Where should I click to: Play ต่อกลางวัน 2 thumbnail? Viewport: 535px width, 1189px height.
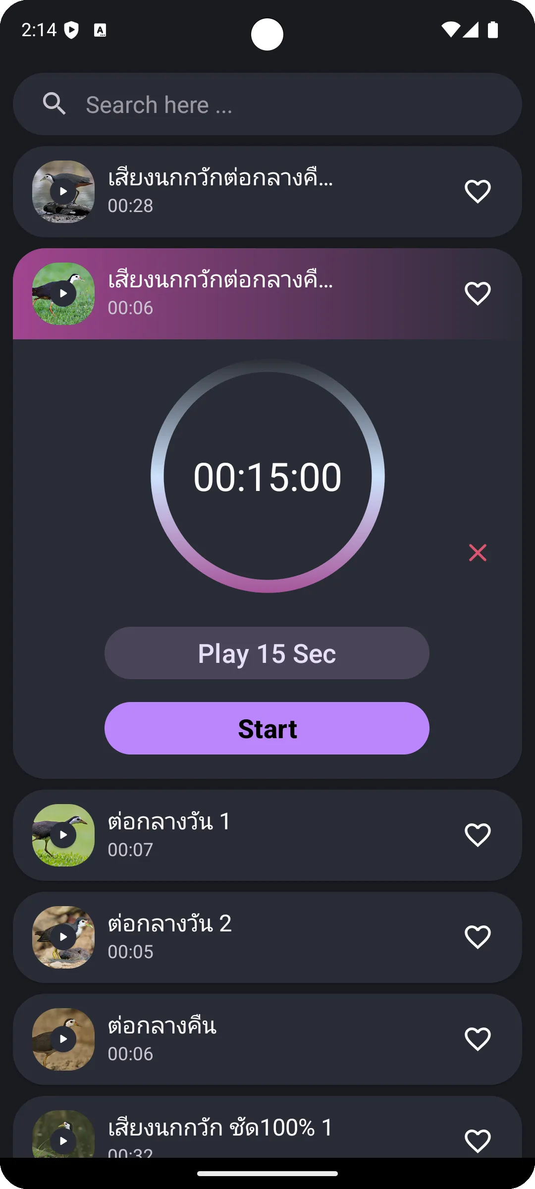click(63, 937)
